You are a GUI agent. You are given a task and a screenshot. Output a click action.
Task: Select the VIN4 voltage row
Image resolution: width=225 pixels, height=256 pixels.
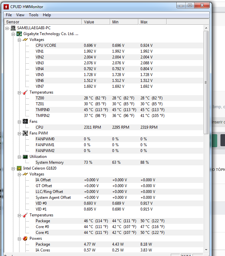(x=119, y=69)
